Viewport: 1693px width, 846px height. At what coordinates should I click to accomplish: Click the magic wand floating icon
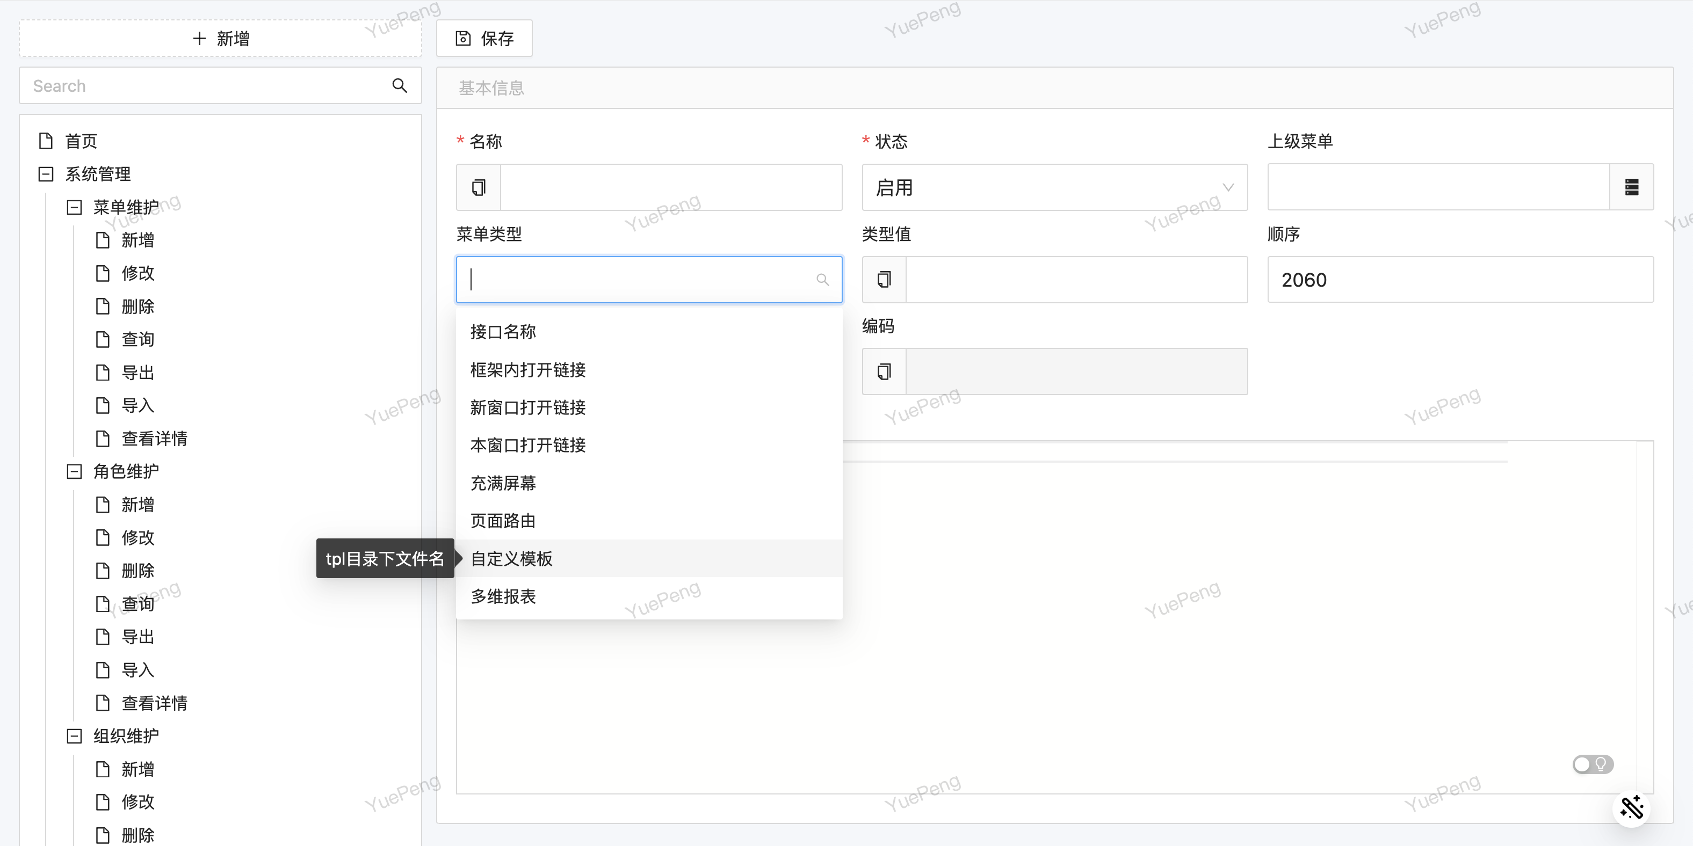click(x=1631, y=807)
